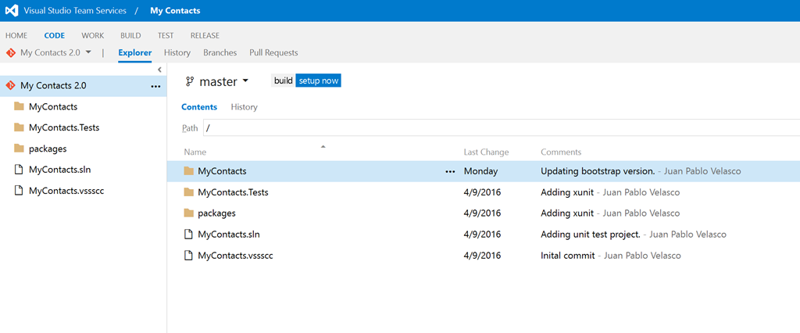Click MyContacts.sln file icon in left tree
The height and width of the screenshot is (333, 800).
tap(19, 170)
